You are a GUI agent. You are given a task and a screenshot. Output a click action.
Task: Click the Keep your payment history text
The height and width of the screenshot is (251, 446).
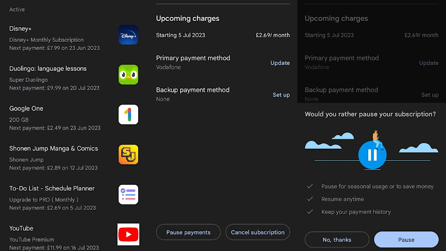pos(356,212)
